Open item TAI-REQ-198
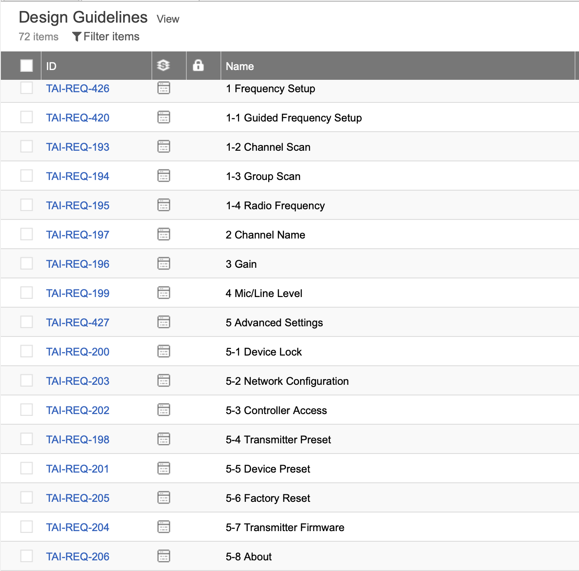Image resolution: width=579 pixels, height=571 pixels. tap(77, 439)
